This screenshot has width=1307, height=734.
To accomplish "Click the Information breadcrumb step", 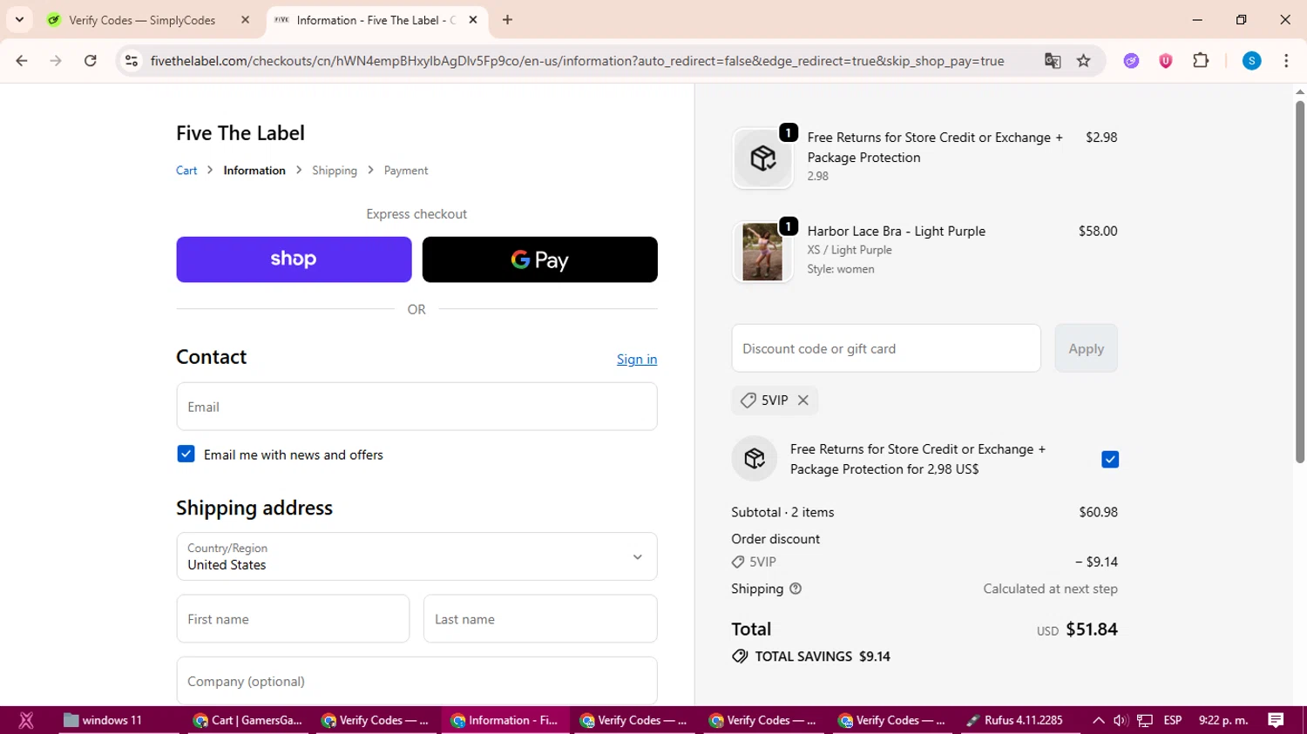I will pos(254,171).
